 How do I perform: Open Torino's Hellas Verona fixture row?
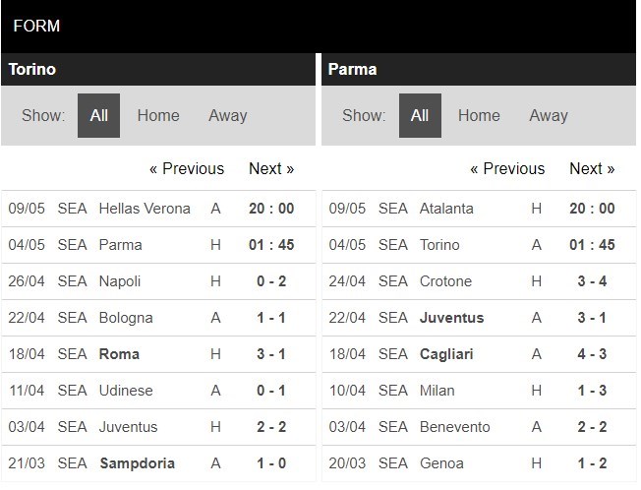145,209
